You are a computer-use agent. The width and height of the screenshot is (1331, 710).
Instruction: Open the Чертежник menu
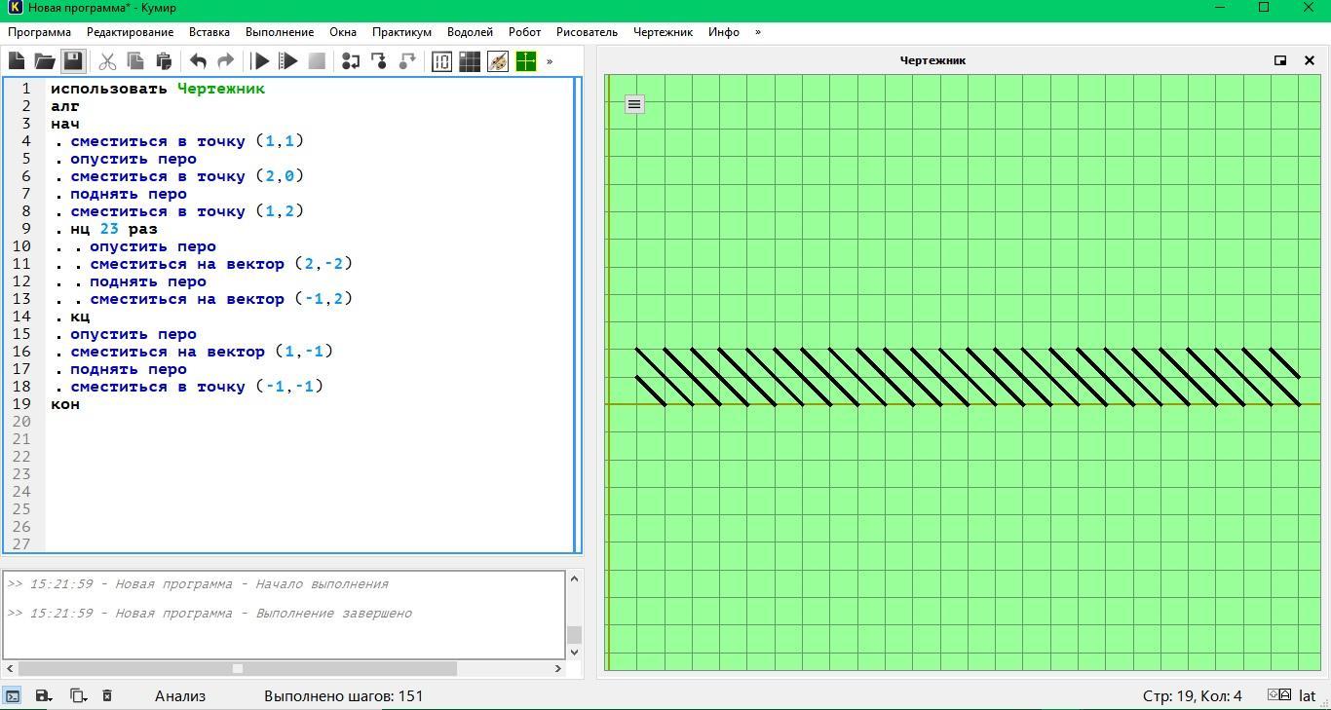tap(663, 32)
